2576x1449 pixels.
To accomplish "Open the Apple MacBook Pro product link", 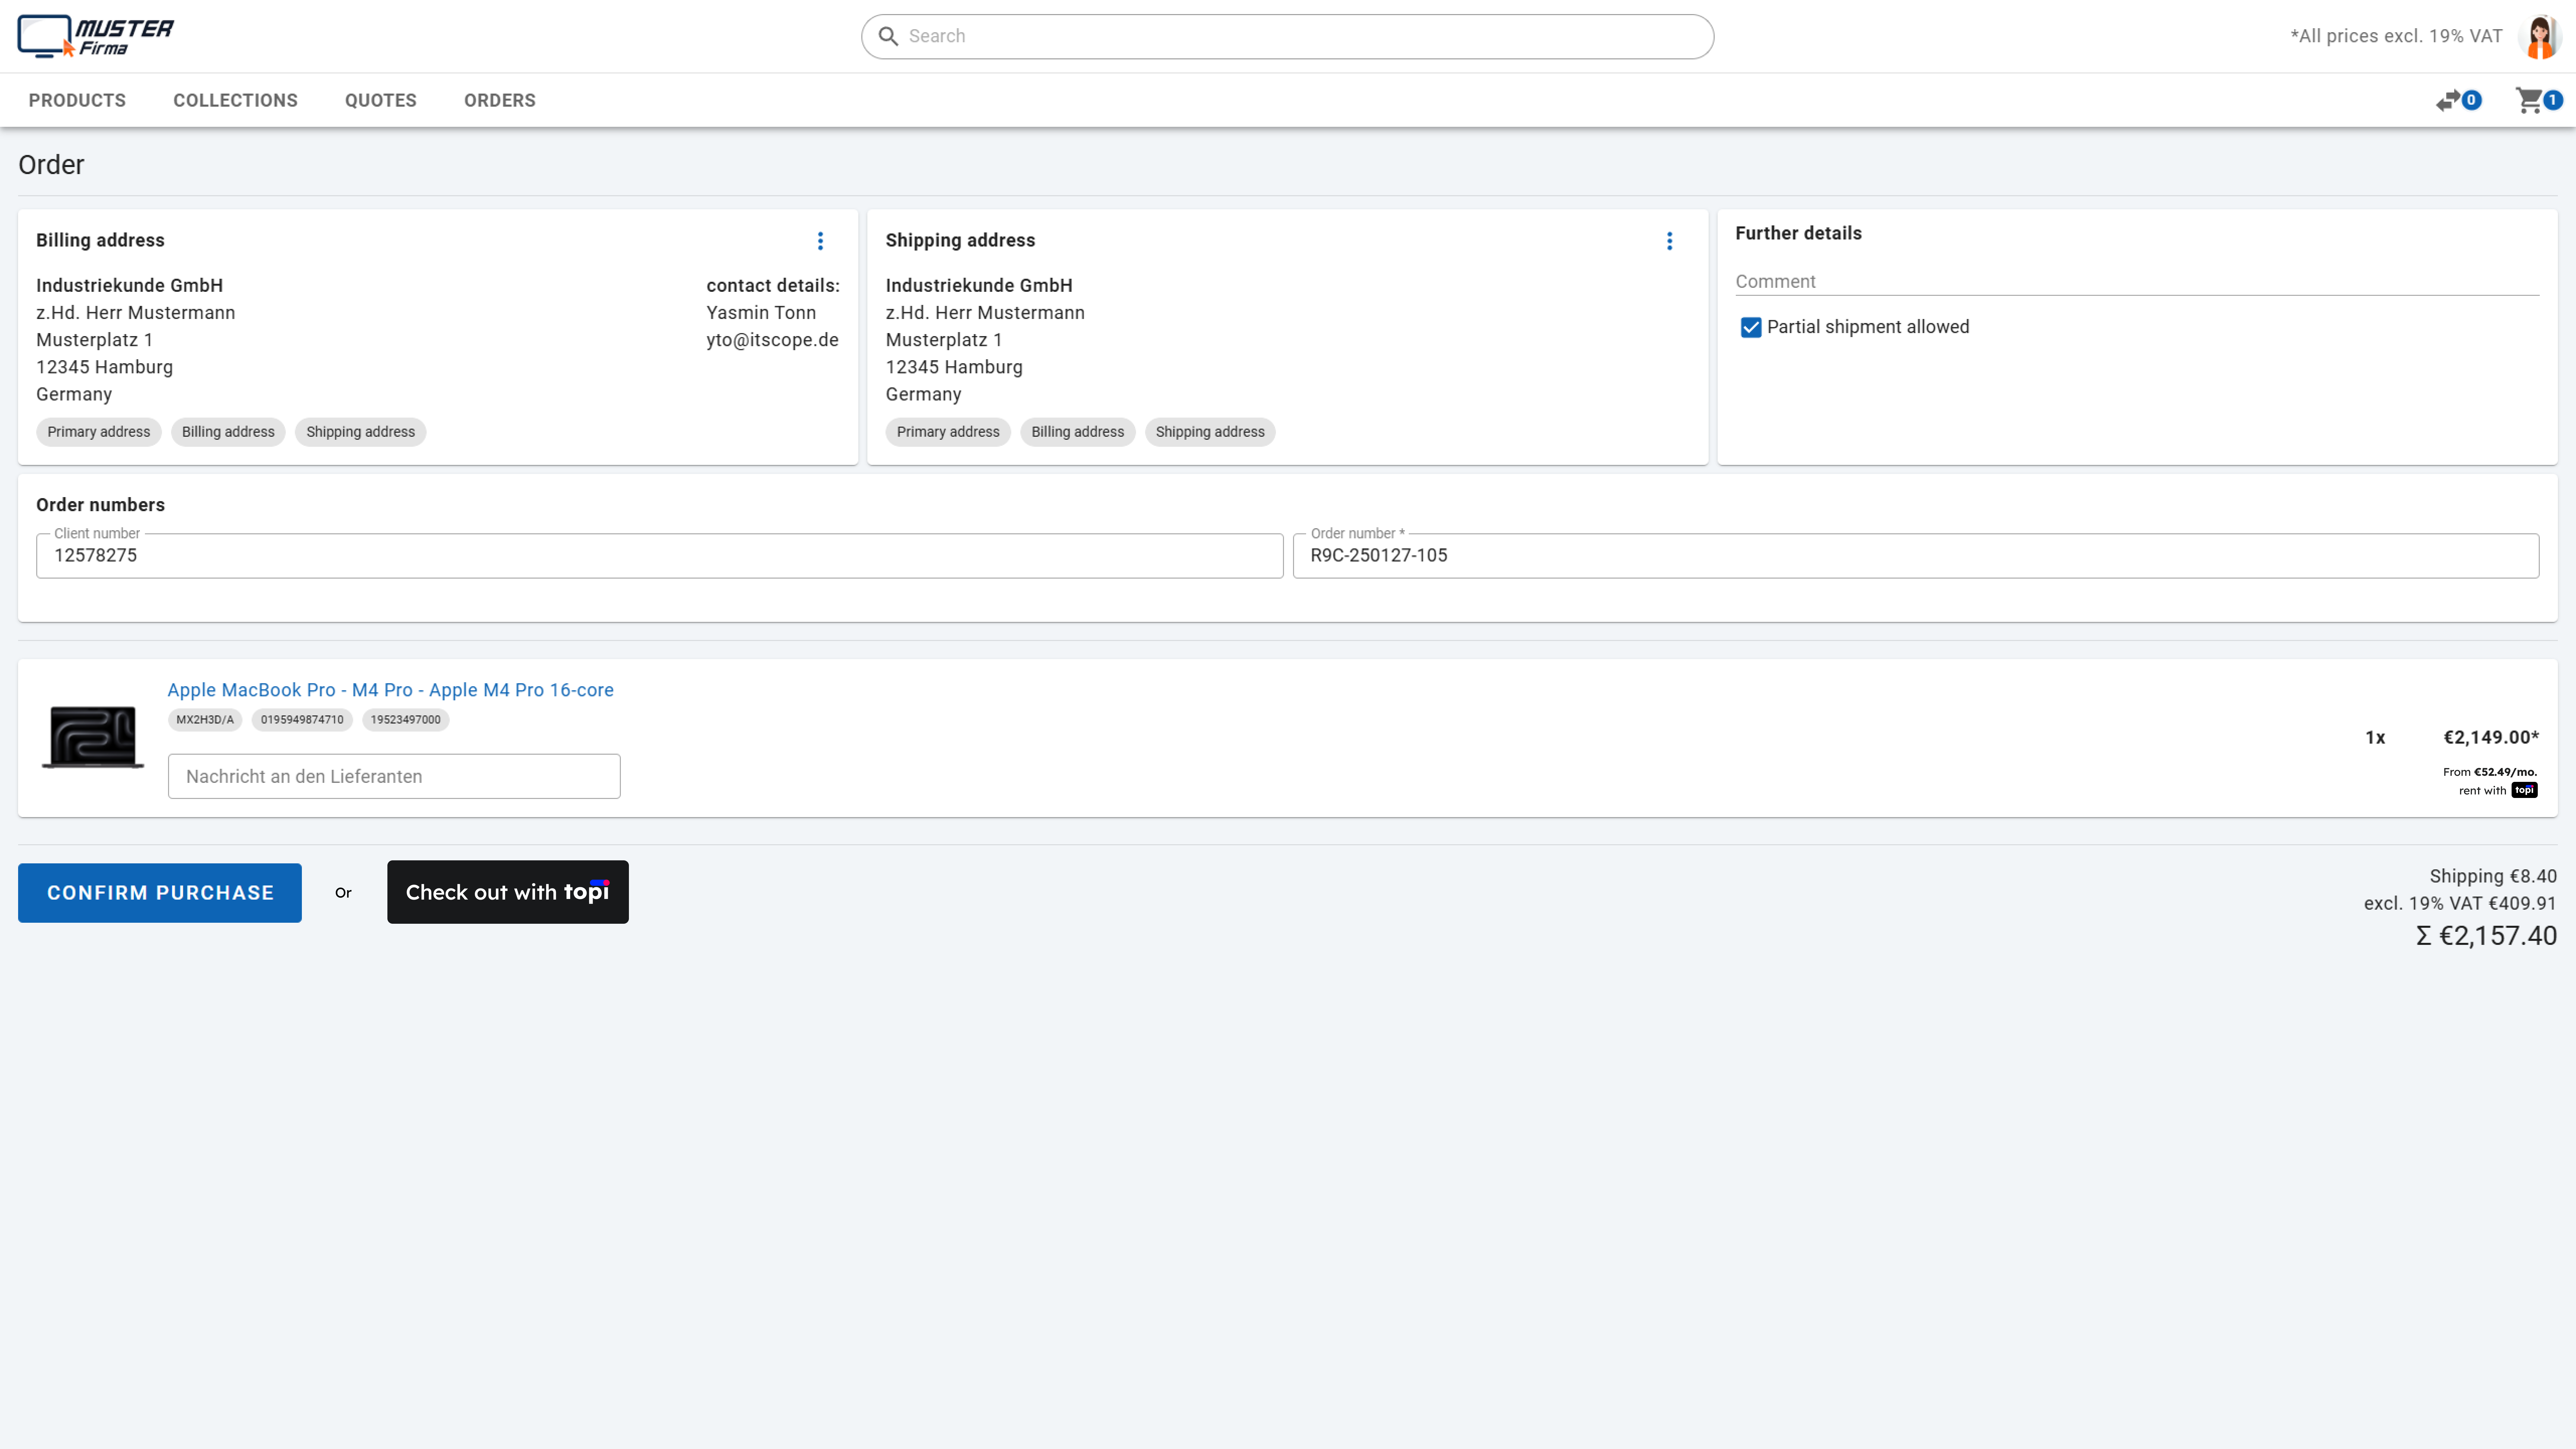I will tap(390, 690).
